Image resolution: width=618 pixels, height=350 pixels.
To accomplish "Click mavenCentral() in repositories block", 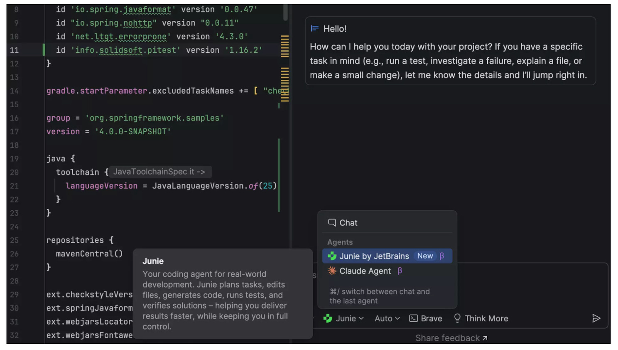I will 89,254.
